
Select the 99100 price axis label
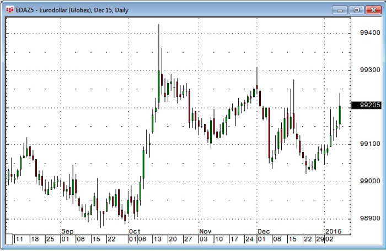(369, 145)
